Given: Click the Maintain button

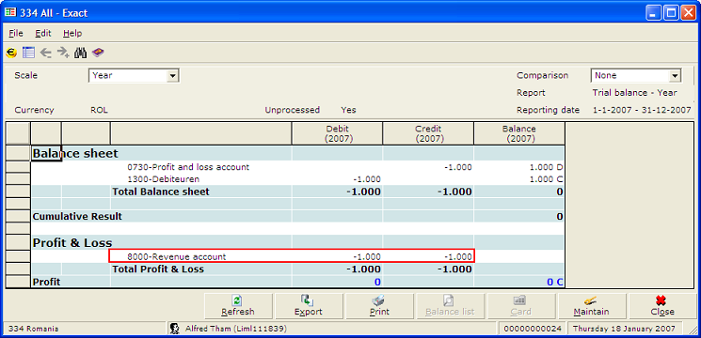Looking at the screenshot, I should click(592, 306).
